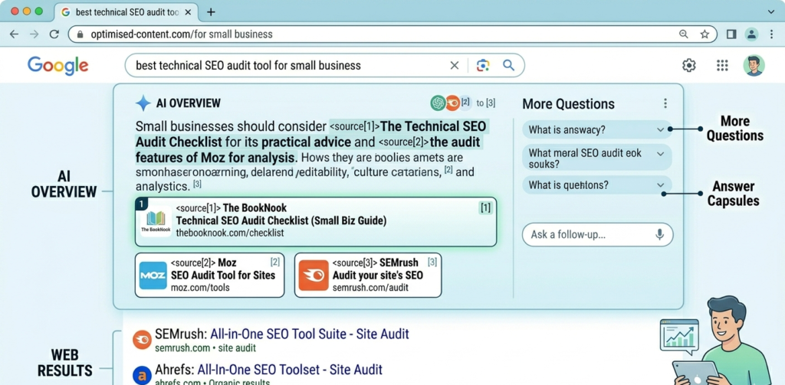Click the SEMrush logo in the source card

coord(314,275)
